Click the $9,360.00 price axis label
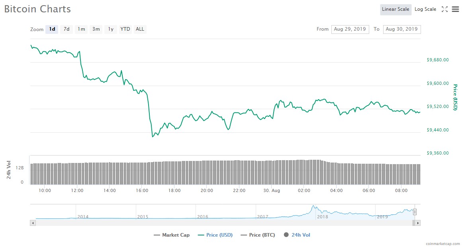 (438, 153)
